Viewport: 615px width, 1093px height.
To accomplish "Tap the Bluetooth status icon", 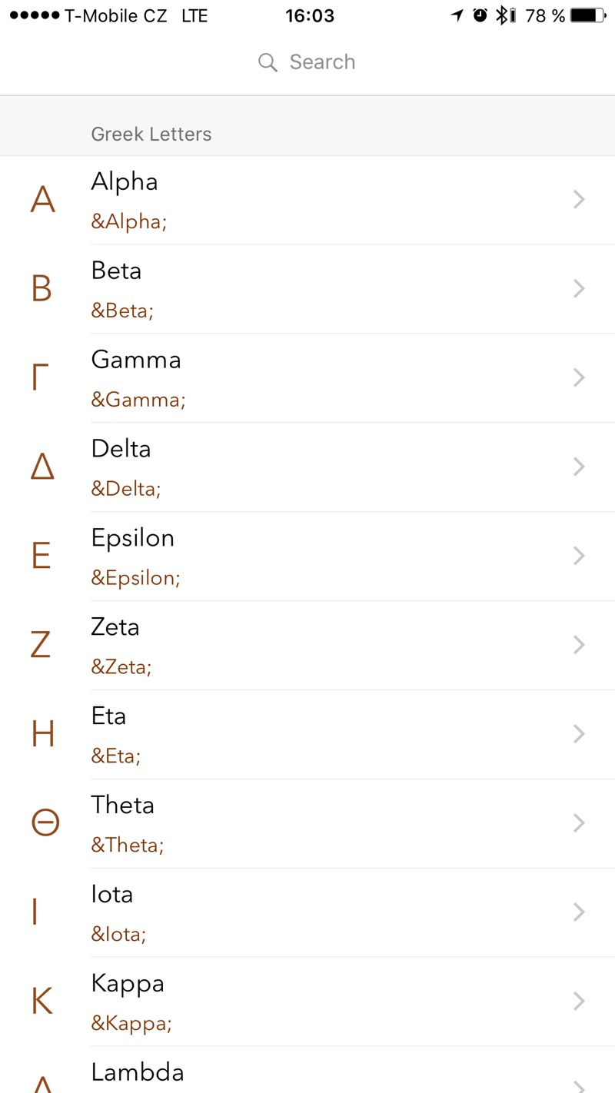I will (501, 15).
